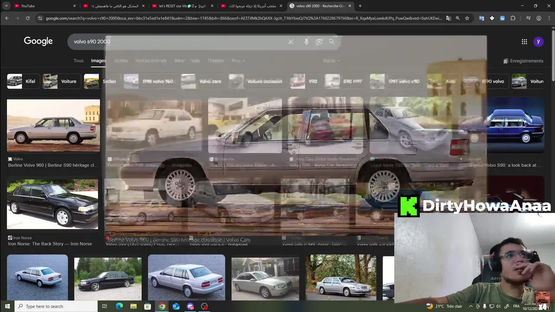Go back using Chrome's back arrow
This screenshot has width=555, height=312.
(7, 18)
